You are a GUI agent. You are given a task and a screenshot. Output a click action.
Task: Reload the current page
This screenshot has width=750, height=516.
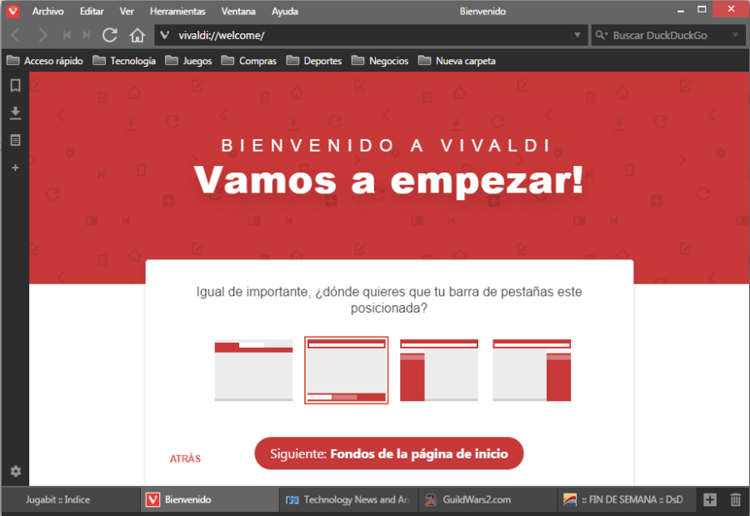point(110,35)
